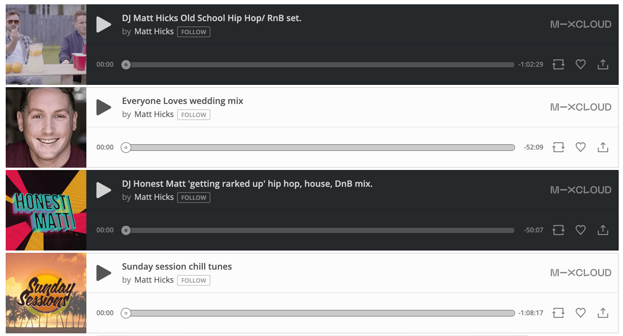Play the Old School Hip Hop/RnB set

pos(103,24)
